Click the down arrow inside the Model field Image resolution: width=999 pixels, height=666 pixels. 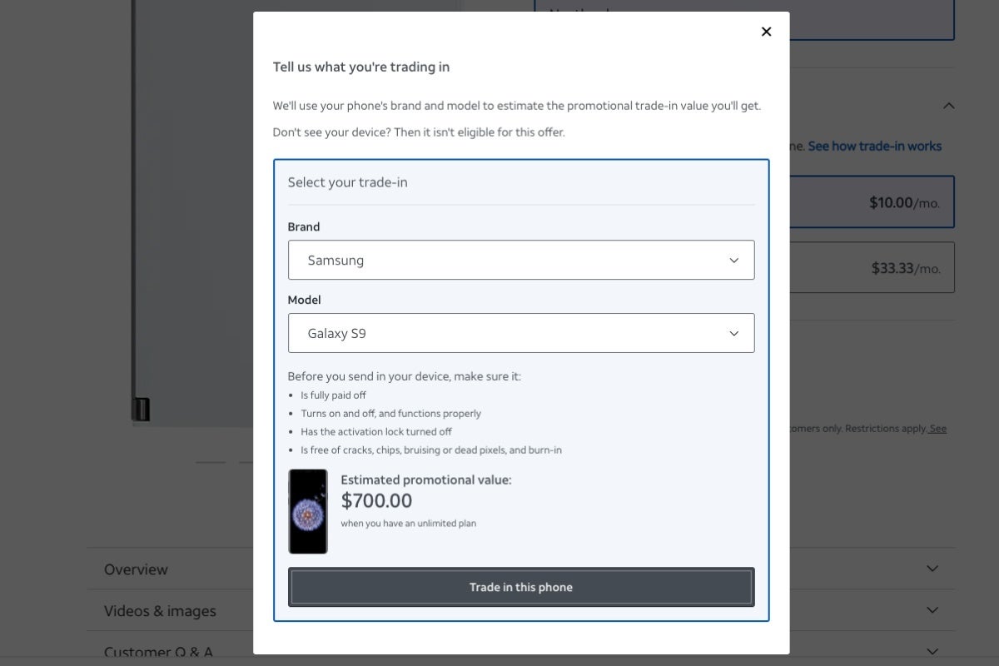pyautogui.click(x=734, y=334)
